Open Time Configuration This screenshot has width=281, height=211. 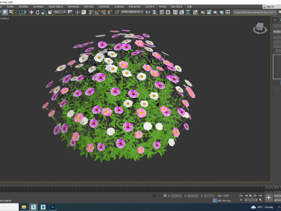pyautogui.click(x=261, y=200)
